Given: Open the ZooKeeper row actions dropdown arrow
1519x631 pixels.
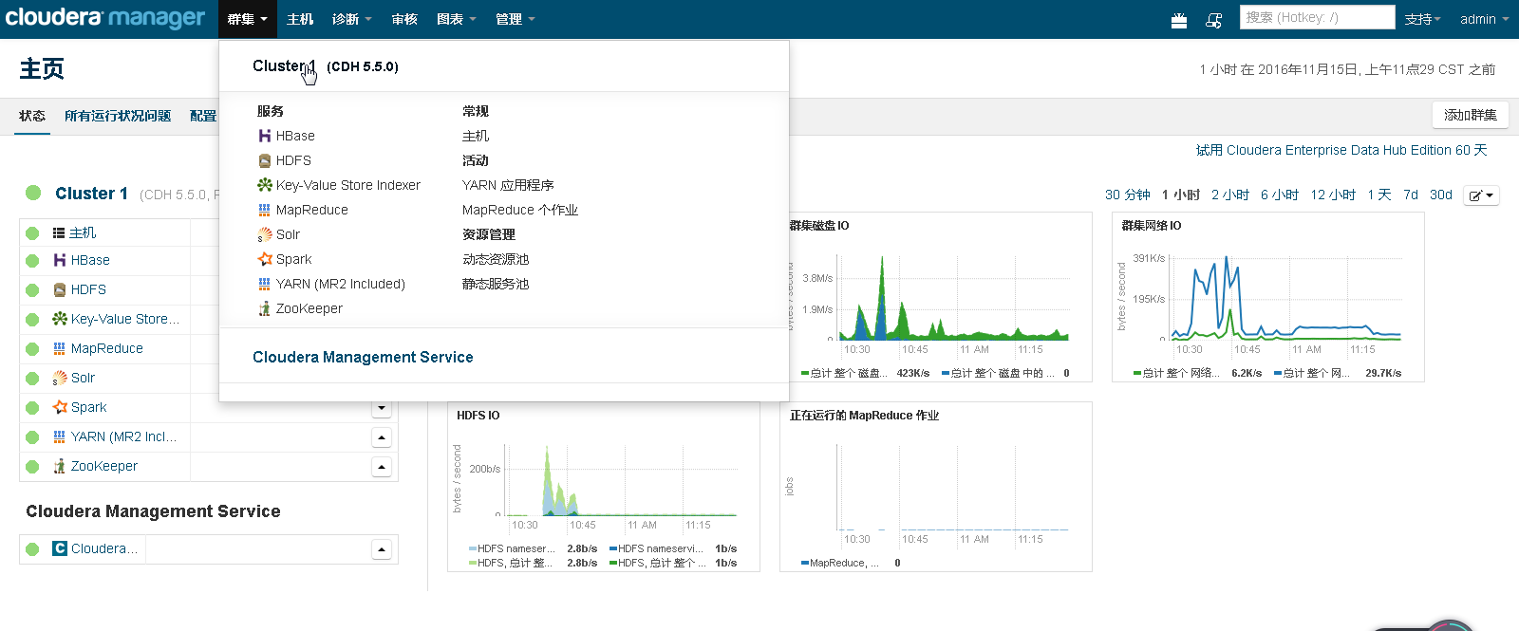Looking at the screenshot, I should point(382,467).
